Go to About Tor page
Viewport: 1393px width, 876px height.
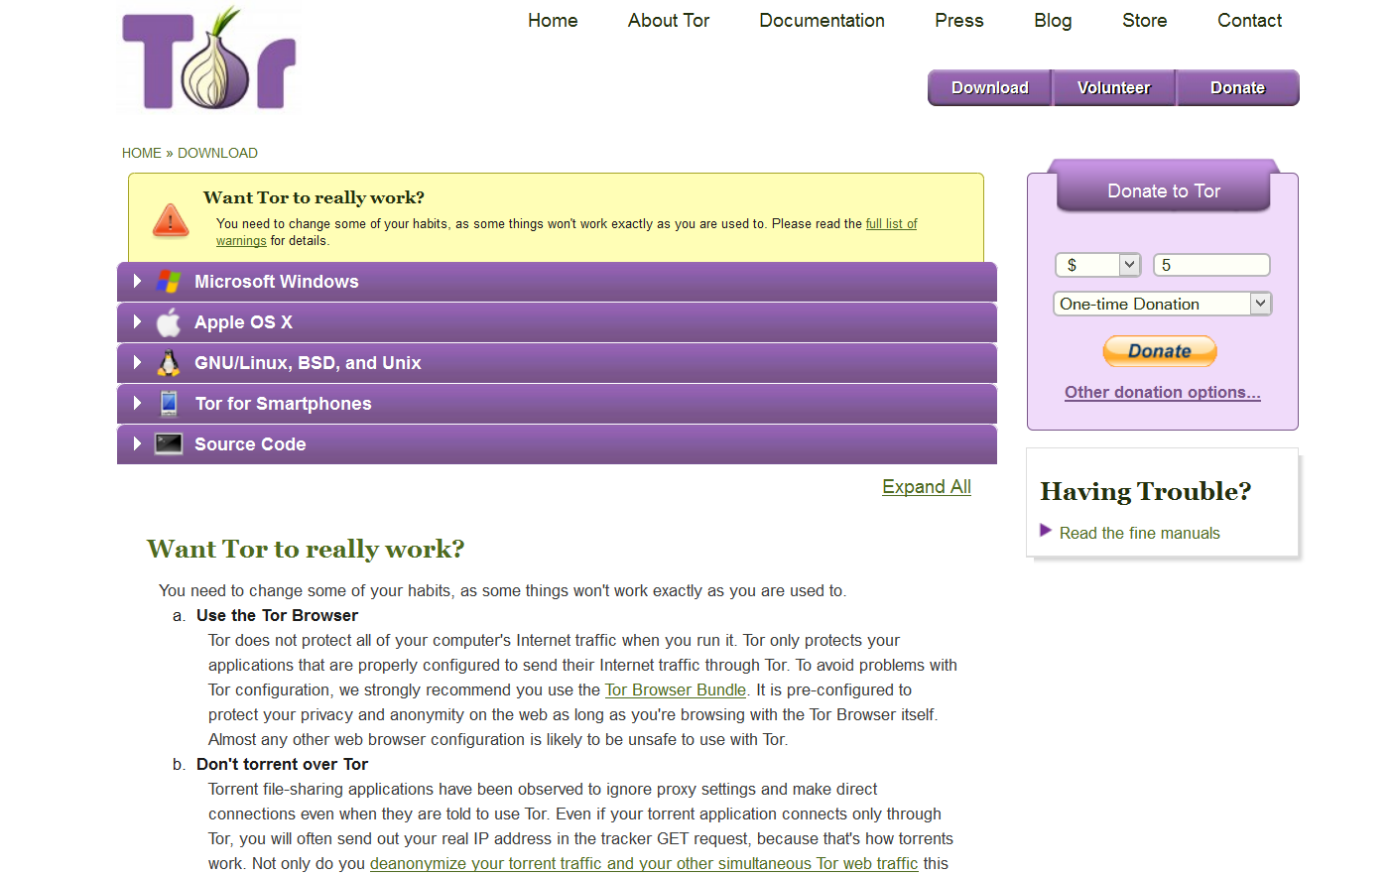(668, 21)
